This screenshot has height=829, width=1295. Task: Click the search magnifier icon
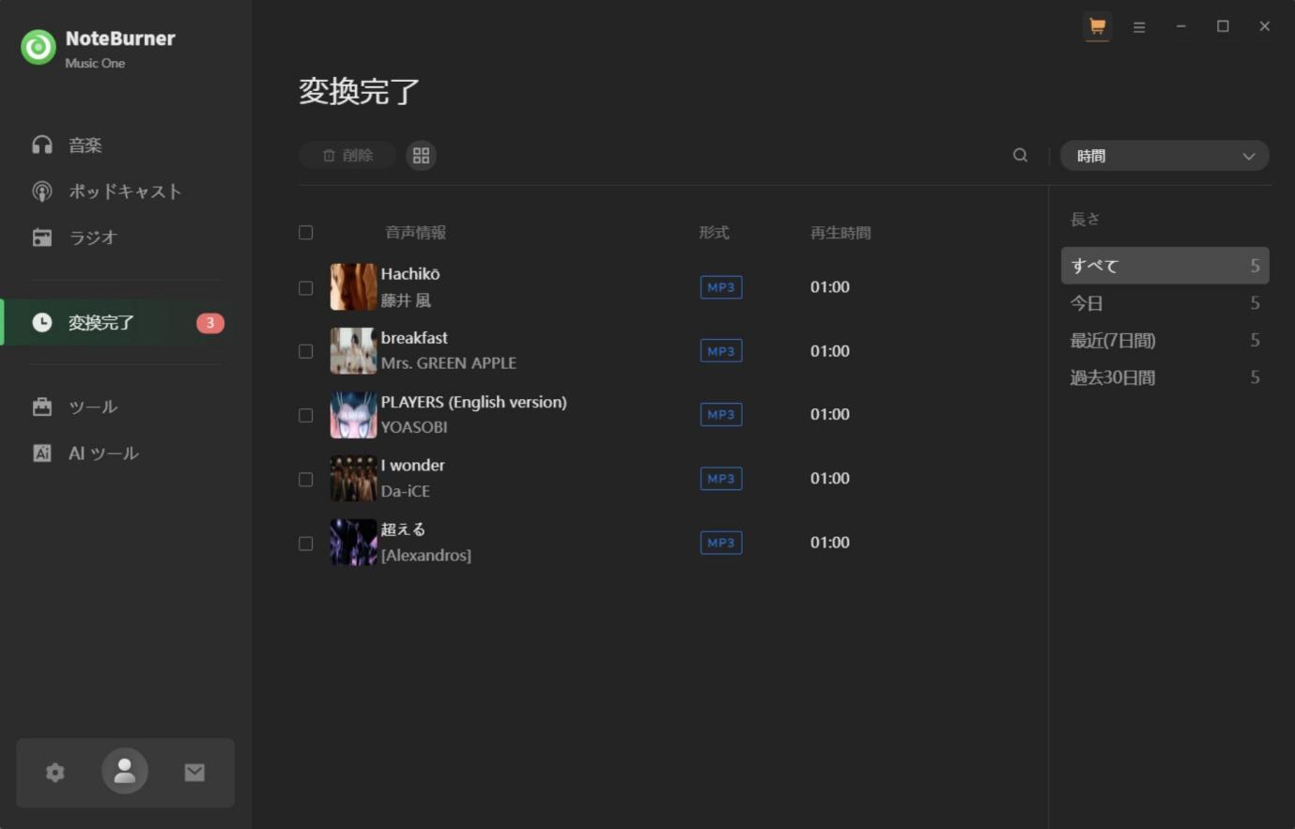1020,156
